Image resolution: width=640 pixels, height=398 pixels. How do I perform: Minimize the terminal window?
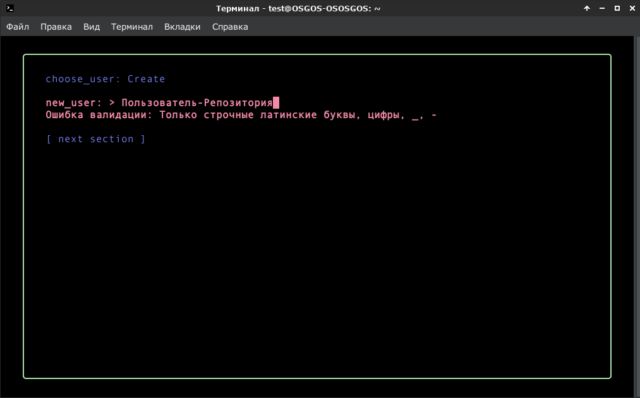pyautogui.click(x=602, y=8)
